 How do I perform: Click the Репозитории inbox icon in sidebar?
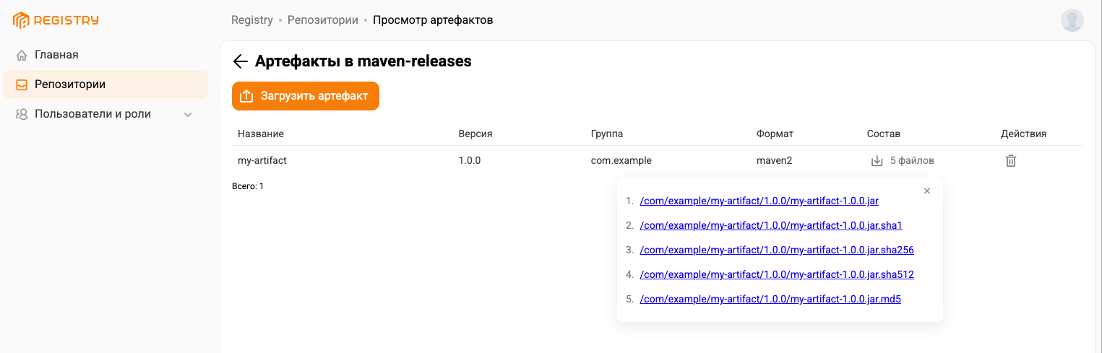(x=22, y=84)
